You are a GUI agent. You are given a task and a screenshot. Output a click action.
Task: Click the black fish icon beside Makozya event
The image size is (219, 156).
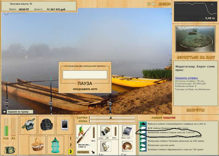(143, 124)
